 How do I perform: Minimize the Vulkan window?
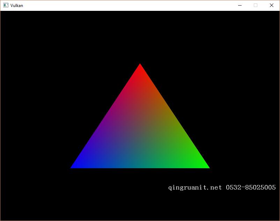coord(239,5)
